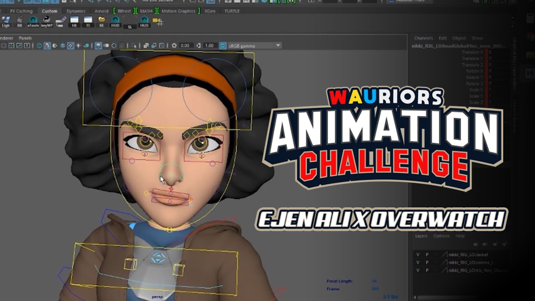The height and width of the screenshot is (301, 535).
Task: Toggle smooth shade all icon
Action: click(x=47, y=46)
